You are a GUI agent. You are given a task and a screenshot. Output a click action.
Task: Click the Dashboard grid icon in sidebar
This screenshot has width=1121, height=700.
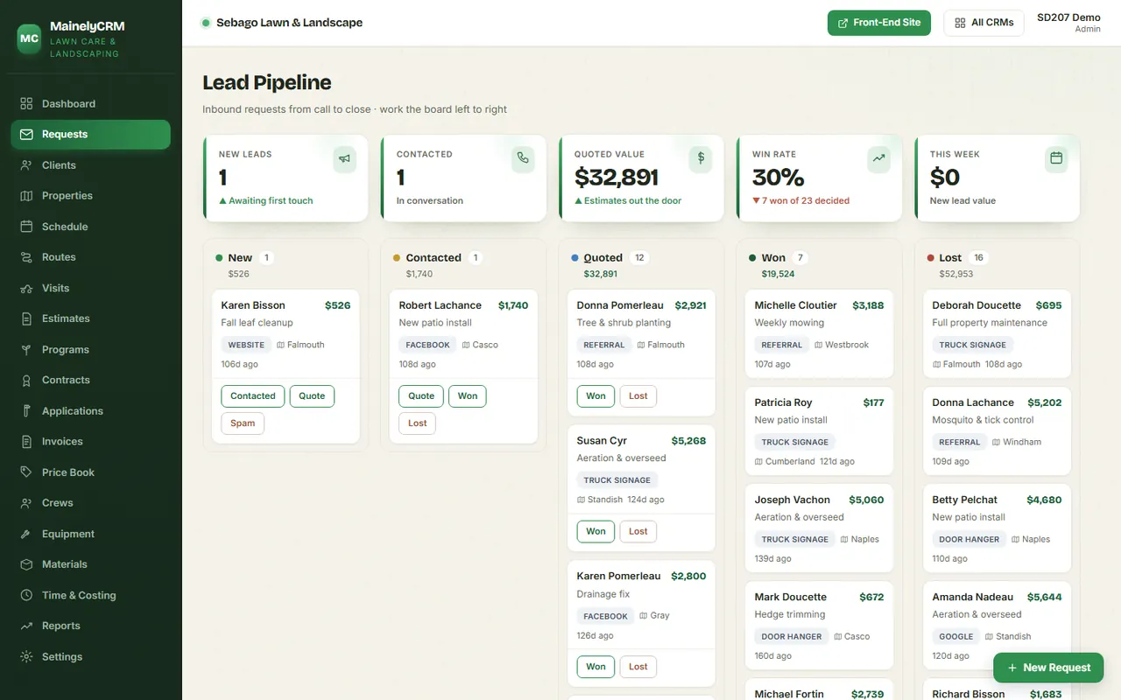coord(26,103)
